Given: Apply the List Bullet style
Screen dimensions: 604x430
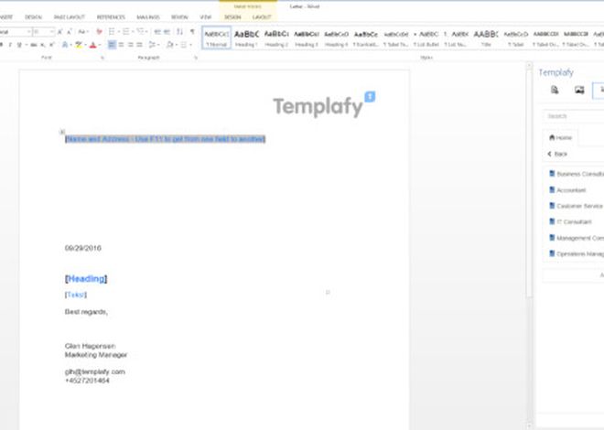Looking at the screenshot, I should [426, 38].
